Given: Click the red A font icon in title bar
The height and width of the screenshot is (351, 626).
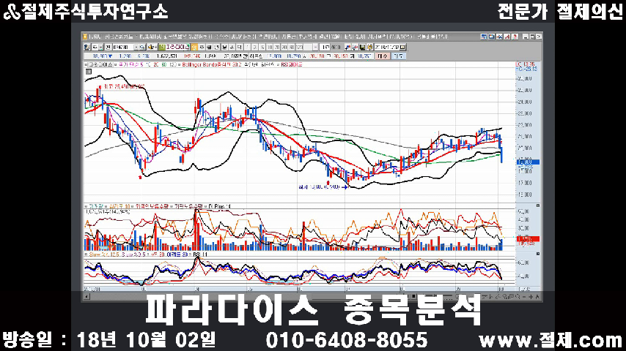Looking at the screenshot, I should 507,37.
